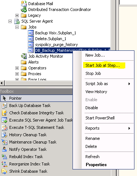Choose Start Job at Step...

(103, 65)
